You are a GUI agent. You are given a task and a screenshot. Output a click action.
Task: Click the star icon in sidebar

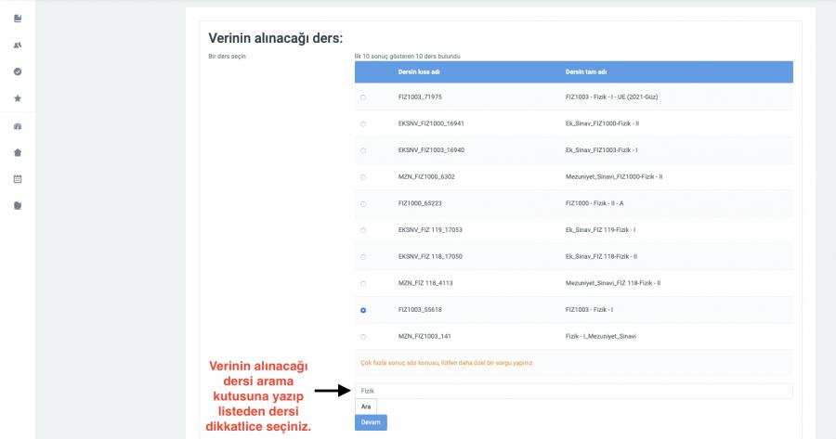18,97
